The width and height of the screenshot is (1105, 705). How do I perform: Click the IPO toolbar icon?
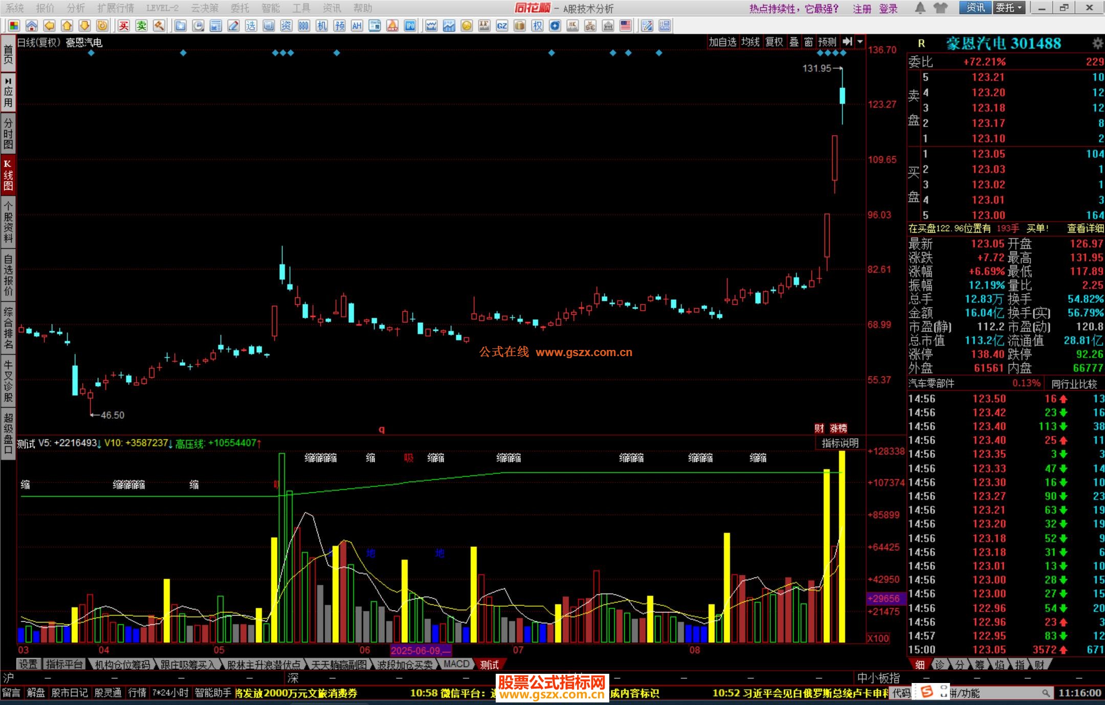(410, 26)
